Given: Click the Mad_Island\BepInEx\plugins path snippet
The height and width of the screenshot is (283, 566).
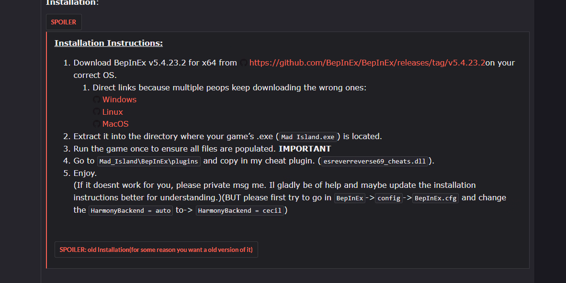Looking at the screenshot, I should pos(148,162).
